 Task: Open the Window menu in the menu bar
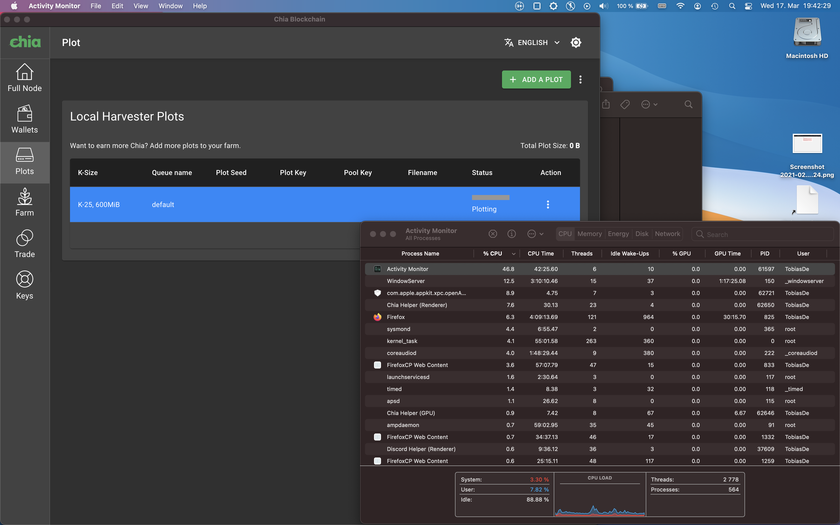(x=170, y=6)
